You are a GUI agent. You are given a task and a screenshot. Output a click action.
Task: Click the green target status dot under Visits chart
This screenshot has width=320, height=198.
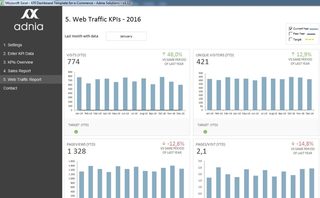point(76,132)
